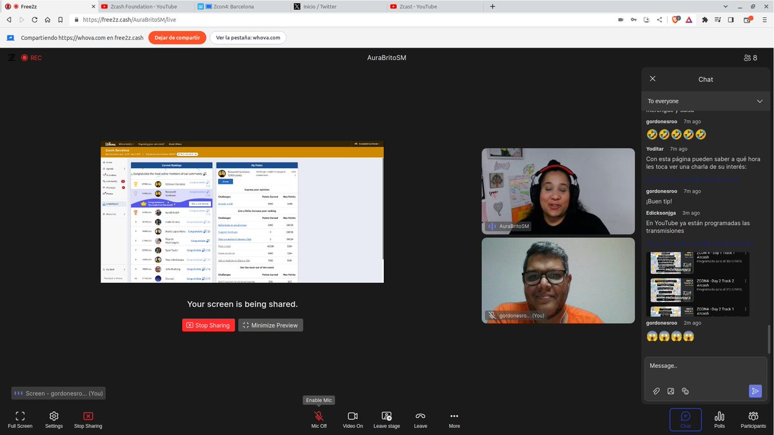Open Brave Shields lion icon

point(676,19)
